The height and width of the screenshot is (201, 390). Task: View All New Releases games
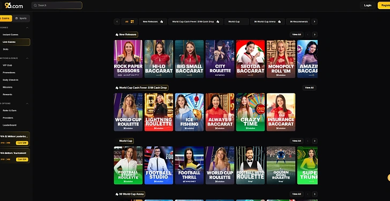tap(296, 35)
